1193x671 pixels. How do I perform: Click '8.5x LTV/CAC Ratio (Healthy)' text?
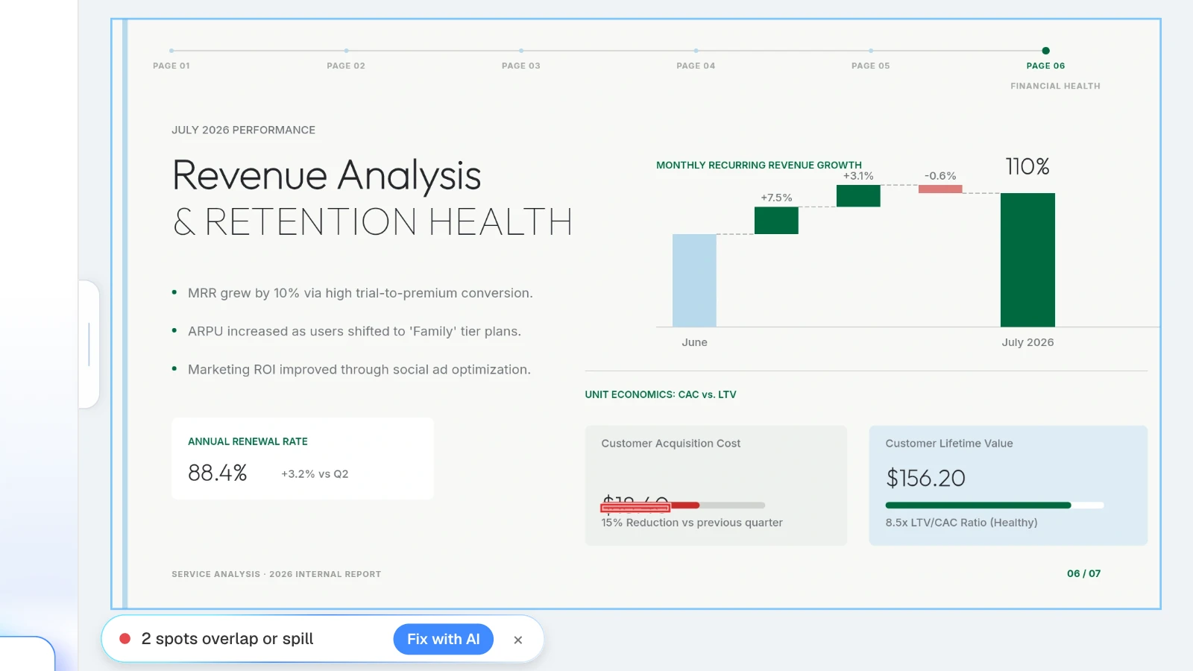click(961, 523)
